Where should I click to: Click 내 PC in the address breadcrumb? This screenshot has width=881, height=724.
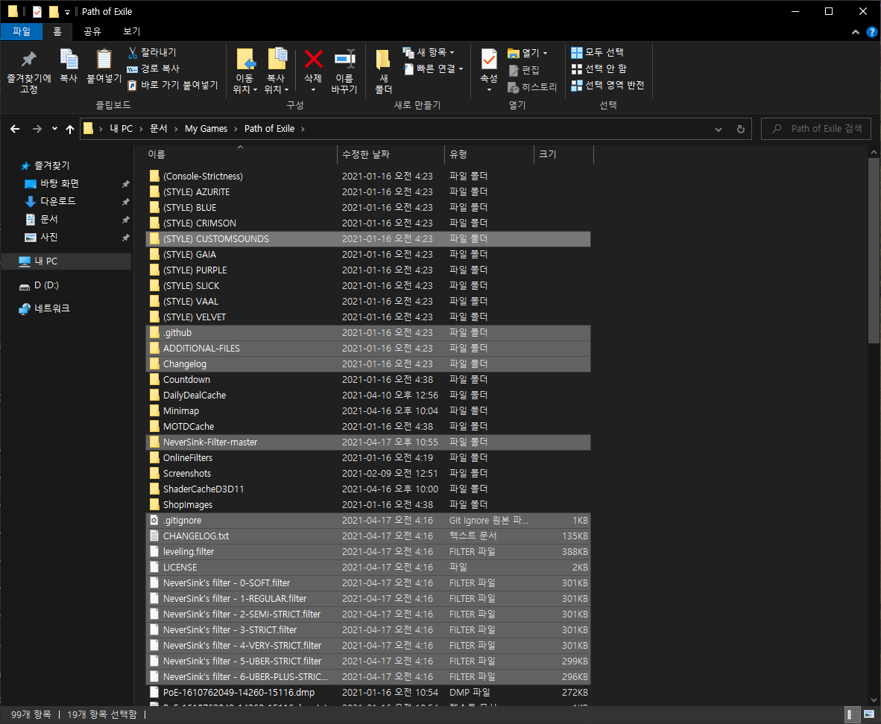121,129
